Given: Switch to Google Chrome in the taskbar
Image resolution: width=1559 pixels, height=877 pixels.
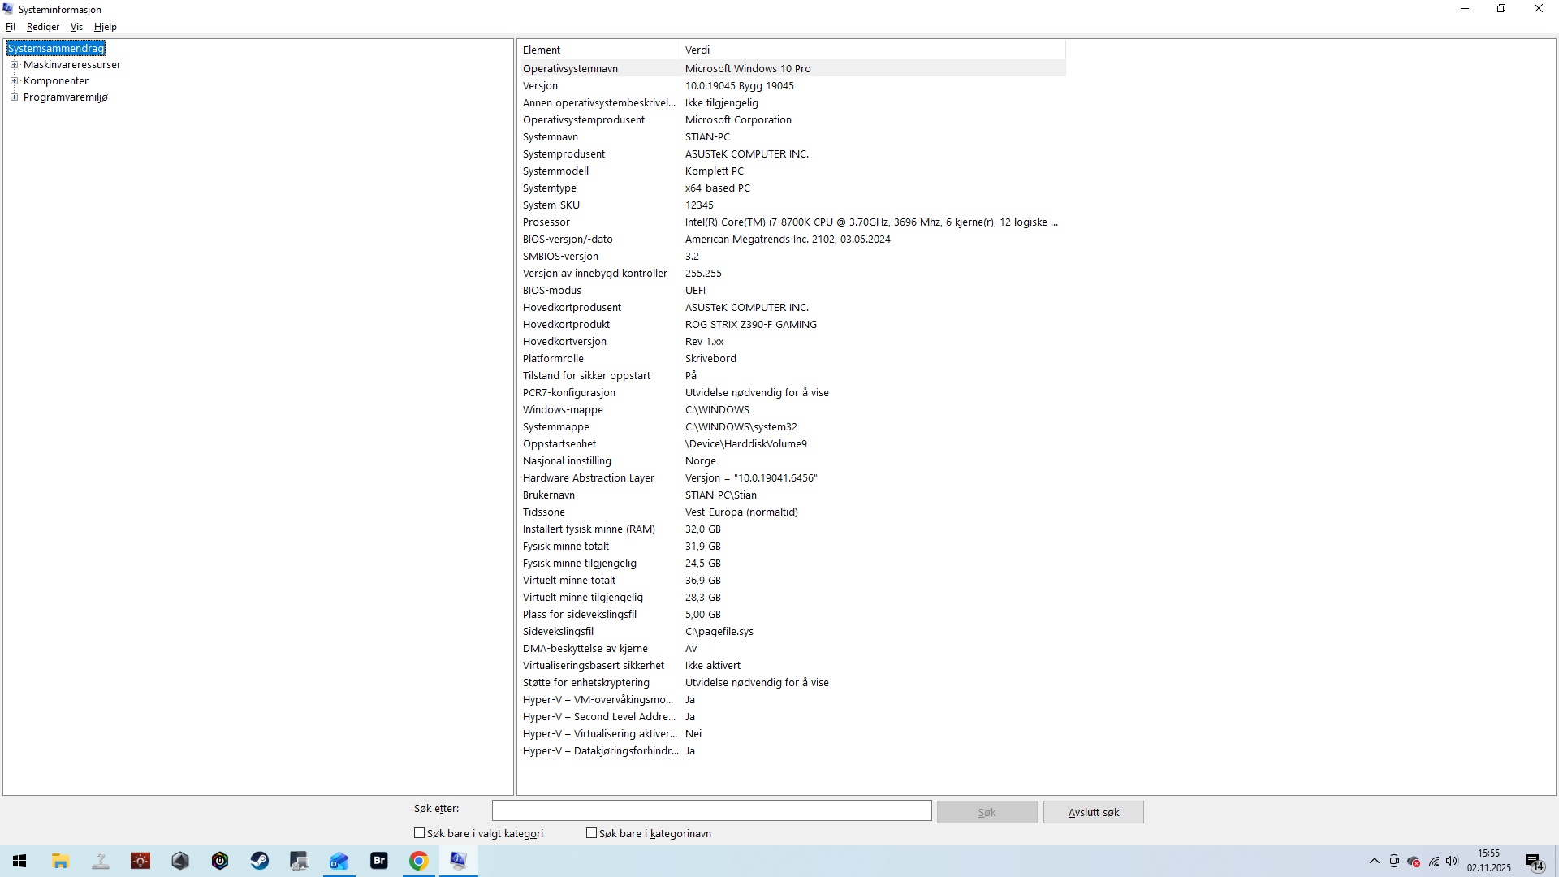Looking at the screenshot, I should 418,861.
